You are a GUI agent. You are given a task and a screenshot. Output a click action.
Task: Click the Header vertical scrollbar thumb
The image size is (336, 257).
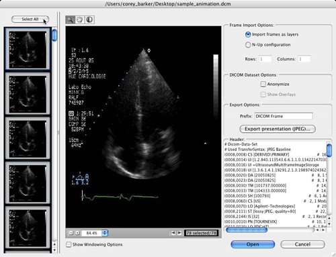point(329,150)
